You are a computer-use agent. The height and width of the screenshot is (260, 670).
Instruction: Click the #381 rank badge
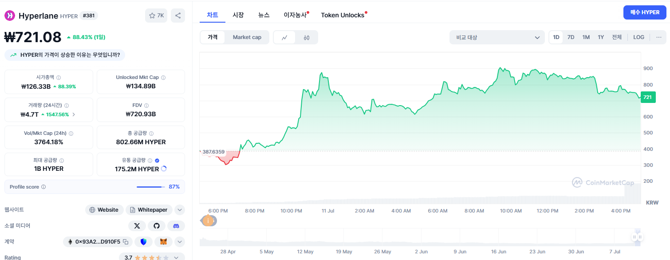[x=89, y=16]
